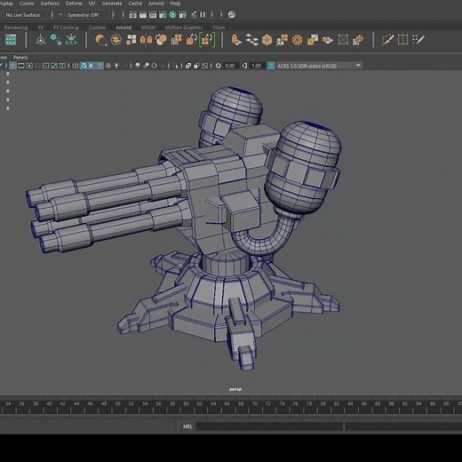This screenshot has height=462, width=462.
Task: Toggle film gate in viewport toolbar
Action: click(21, 66)
